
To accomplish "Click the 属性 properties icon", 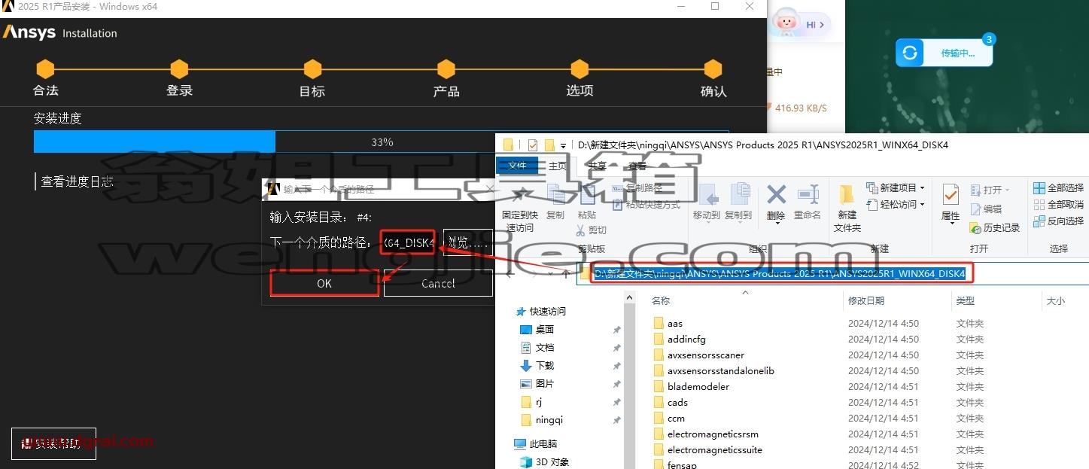I will (x=951, y=195).
